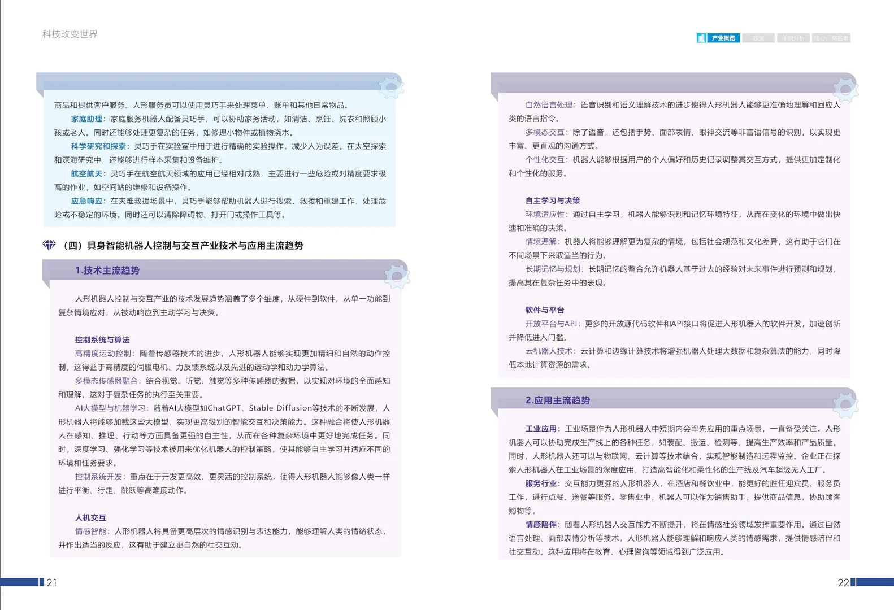Viewport: 894px width, 610px height.
Task: Click the 1.技术主流趋势 section title
Action: click(107, 270)
